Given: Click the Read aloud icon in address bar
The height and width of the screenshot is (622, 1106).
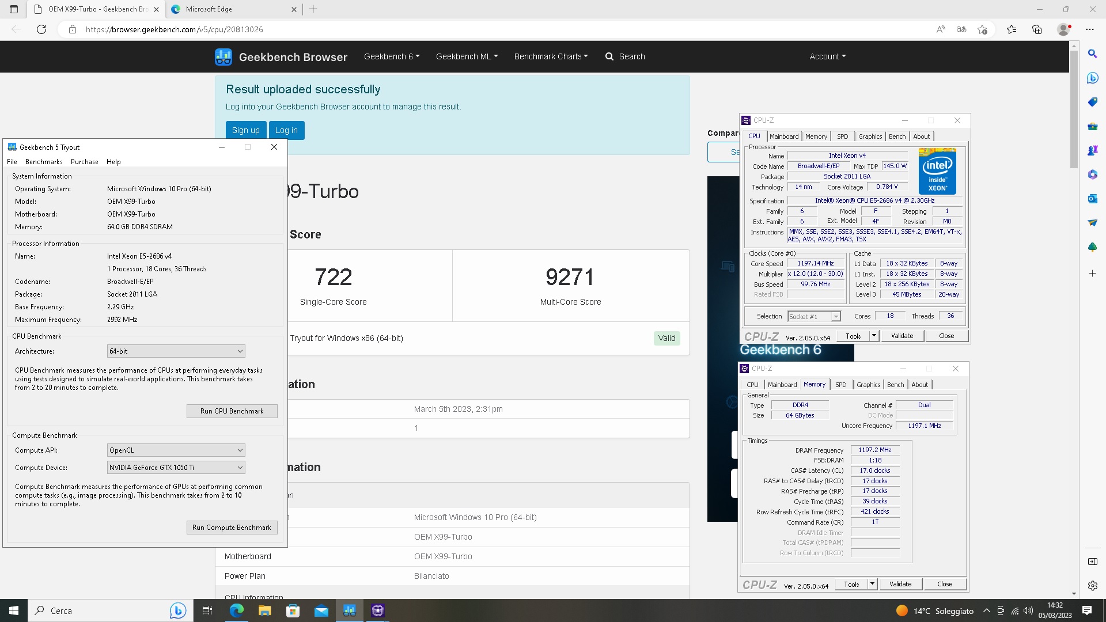Looking at the screenshot, I should click(x=941, y=29).
